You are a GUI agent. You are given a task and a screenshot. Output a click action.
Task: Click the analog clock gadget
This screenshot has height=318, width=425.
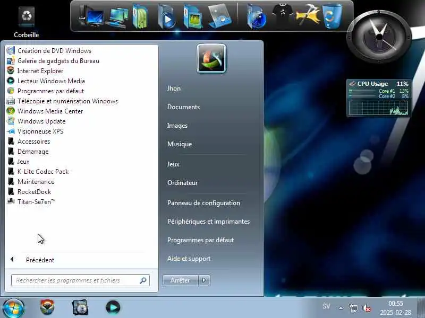(379, 37)
